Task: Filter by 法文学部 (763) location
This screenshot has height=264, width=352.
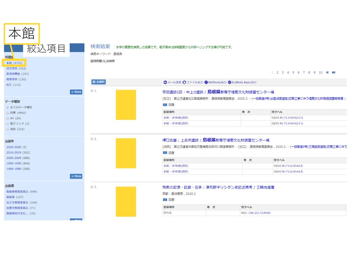Action: click(16, 69)
